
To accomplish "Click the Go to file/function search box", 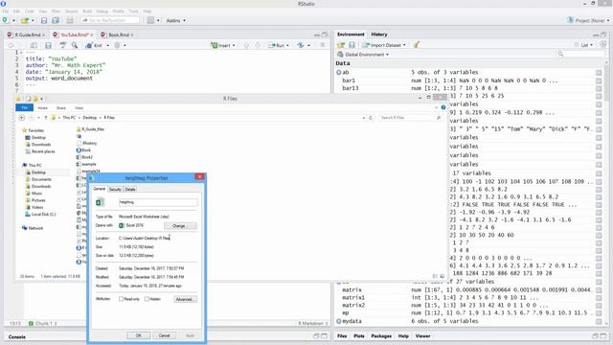I will [x=110, y=20].
